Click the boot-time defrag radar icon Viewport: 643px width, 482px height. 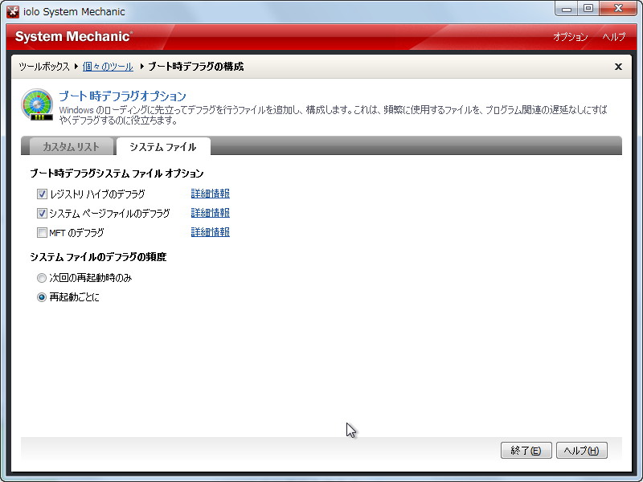coord(37,104)
